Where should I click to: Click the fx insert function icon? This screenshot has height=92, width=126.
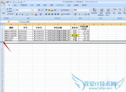(28, 22)
